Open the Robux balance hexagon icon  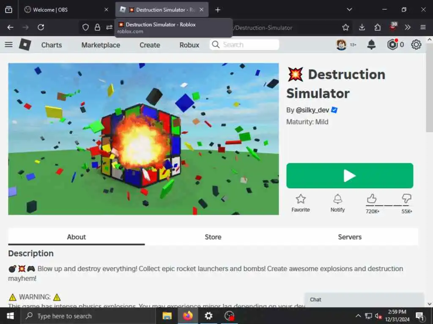pyautogui.click(x=392, y=44)
